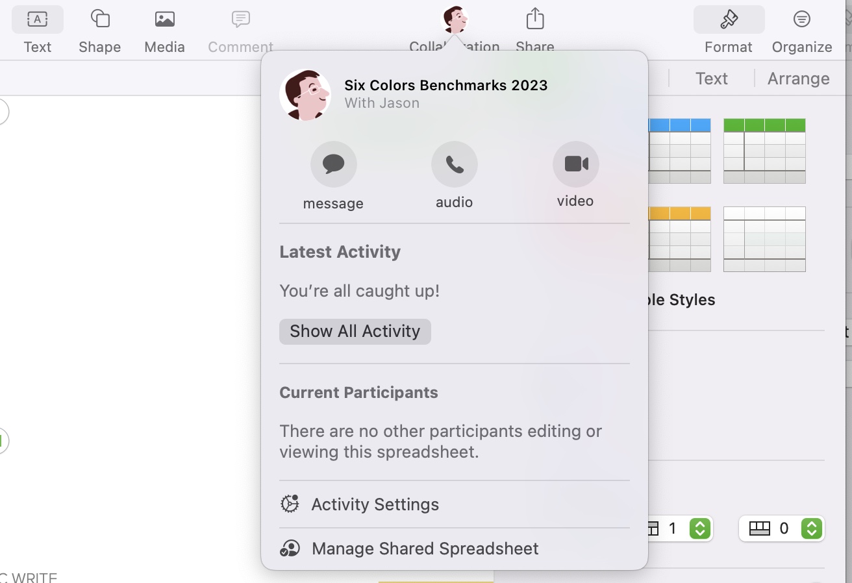This screenshot has width=852, height=583.
Task: Click the title Six Colors Benchmarks 2023
Action: tap(445, 85)
